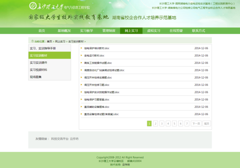240x168 pixels.
Task: Open 现场图集 in the sidebar
Action: (36, 77)
